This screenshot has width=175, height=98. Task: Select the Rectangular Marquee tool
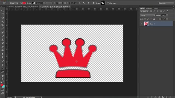2,14
